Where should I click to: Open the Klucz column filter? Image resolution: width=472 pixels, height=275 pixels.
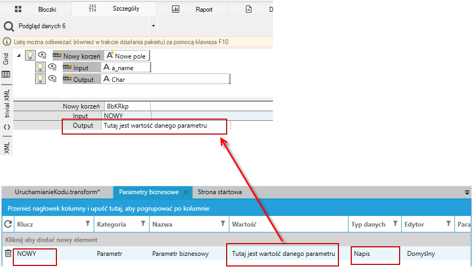tap(88, 223)
